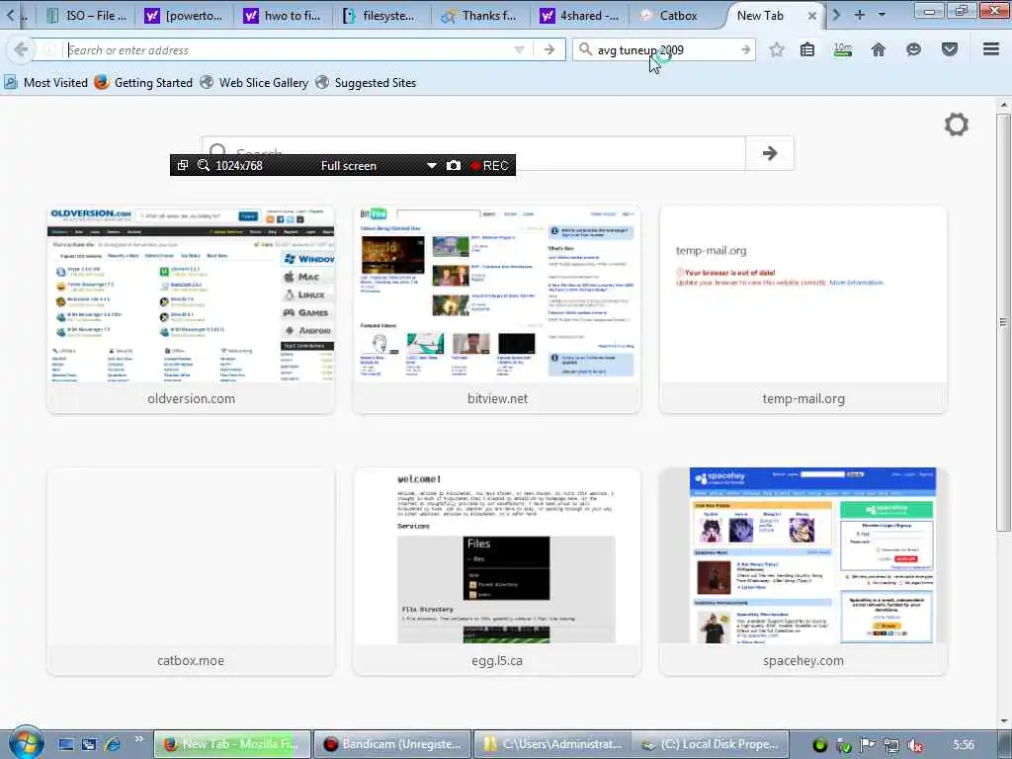Click the muted volume tray icon
1012x759 pixels.
914,745
